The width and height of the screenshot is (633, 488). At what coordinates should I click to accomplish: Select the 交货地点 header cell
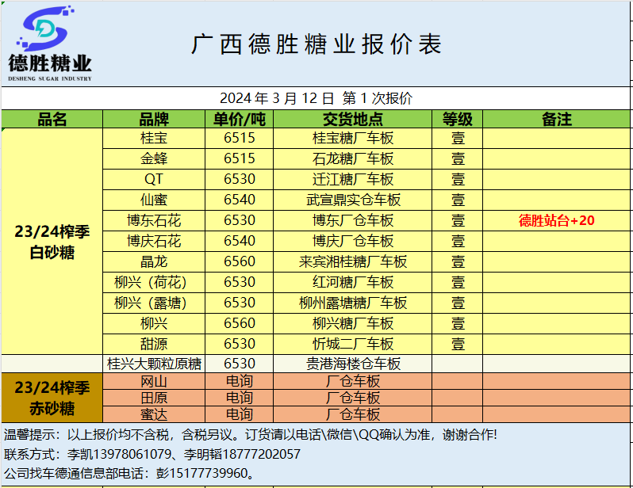point(353,119)
